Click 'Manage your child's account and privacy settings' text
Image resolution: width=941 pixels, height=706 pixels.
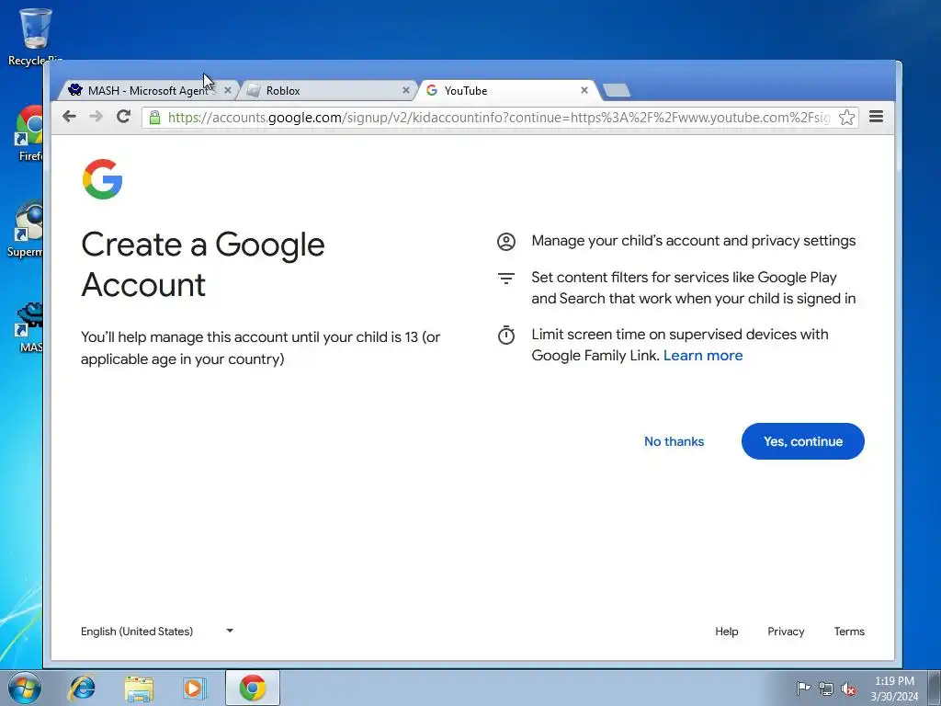click(693, 241)
